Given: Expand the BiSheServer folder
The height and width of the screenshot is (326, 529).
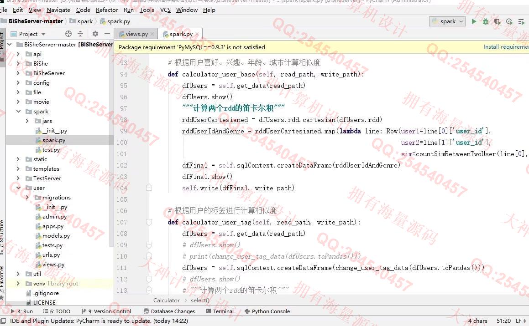Looking at the screenshot, I should [x=18, y=73].
